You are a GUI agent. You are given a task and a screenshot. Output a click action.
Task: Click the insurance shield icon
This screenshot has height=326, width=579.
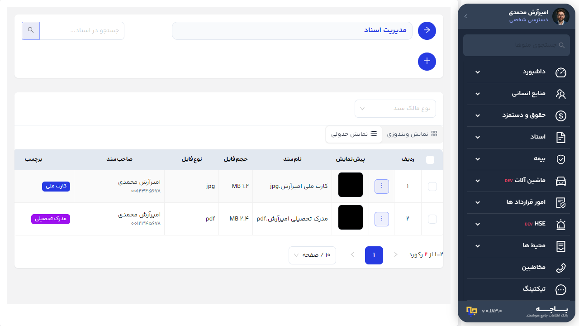tap(561, 159)
